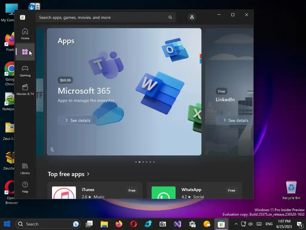Click the Free button for iTunes
This screenshot has width=306, height=230.
point(132,190)
